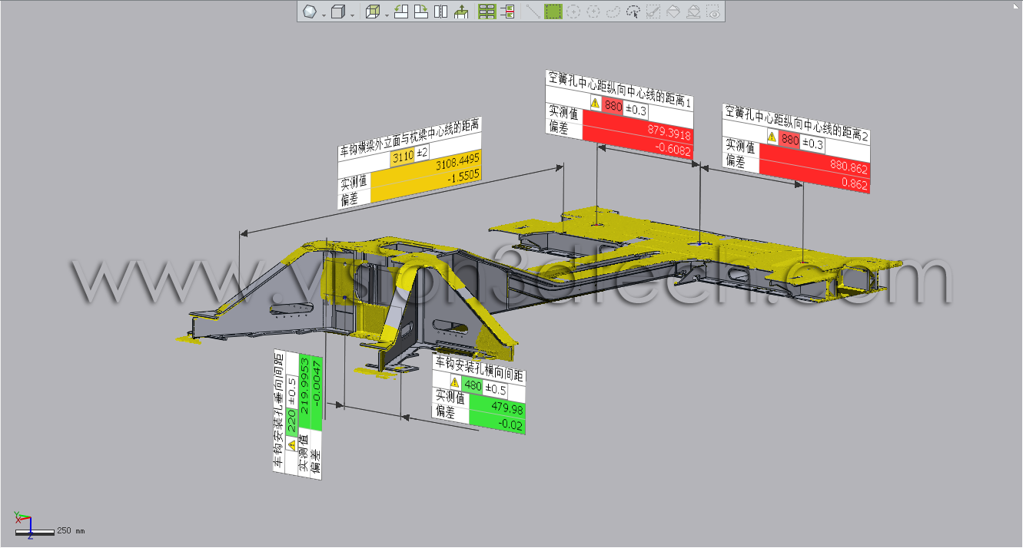Select the rotate view left icon
Screen dimensions: 1023x548
400,12
